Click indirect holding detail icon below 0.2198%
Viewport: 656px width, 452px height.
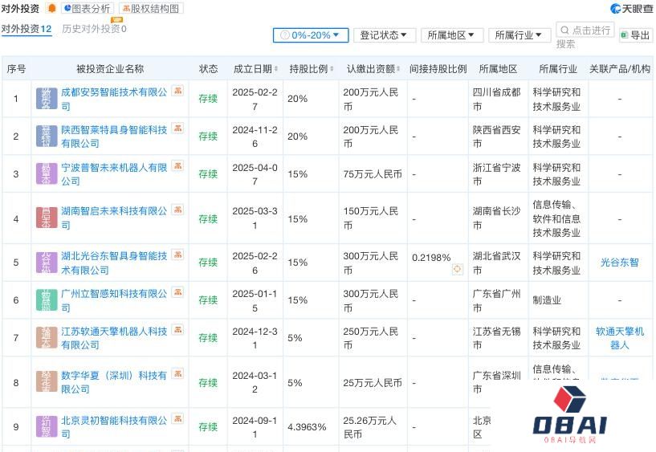pos(458,269)
